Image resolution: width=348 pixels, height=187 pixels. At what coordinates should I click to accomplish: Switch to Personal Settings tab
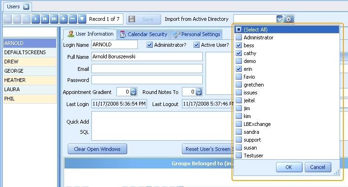(196, 34)
